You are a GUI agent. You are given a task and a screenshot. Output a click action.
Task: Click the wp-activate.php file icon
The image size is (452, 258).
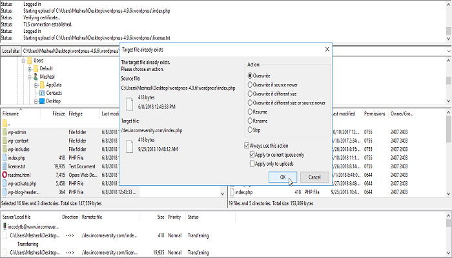click(x=5, y=183)
